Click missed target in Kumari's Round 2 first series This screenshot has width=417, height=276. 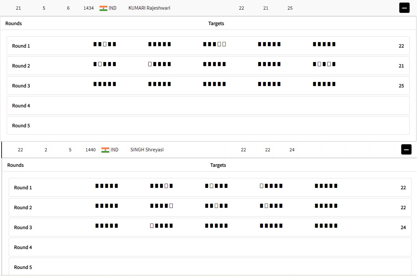[x=100, y=64]
